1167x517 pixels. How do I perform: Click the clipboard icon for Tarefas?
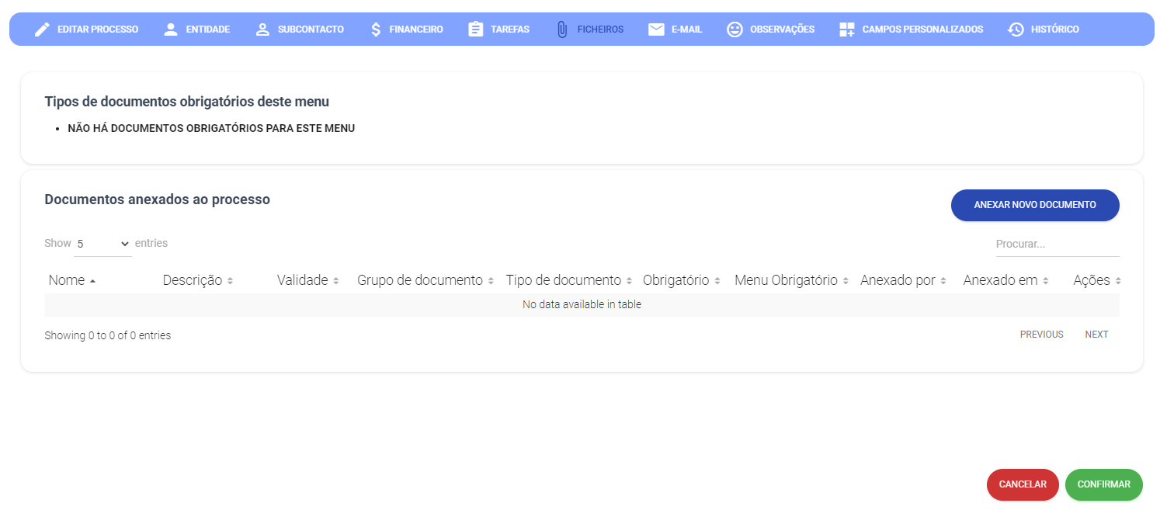click(x=475, y=29)
